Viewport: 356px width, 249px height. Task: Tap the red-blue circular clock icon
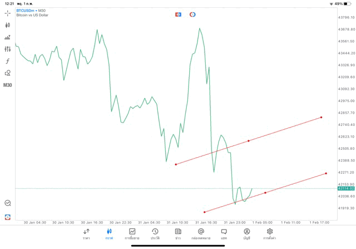coord(192,14)
